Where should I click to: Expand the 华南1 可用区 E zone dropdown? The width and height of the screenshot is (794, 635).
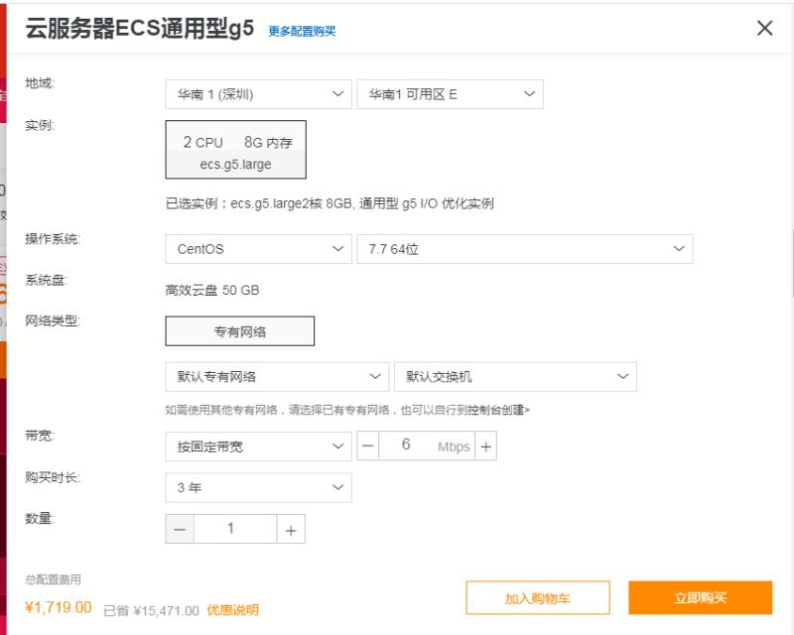coord(450,95)
